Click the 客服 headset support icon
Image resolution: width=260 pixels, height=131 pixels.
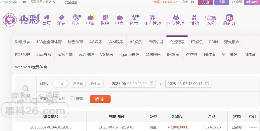[233, 2]
